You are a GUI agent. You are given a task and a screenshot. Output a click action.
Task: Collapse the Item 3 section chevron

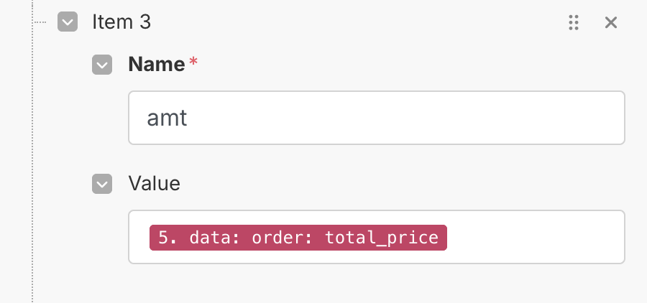click(x=68, y=22)
